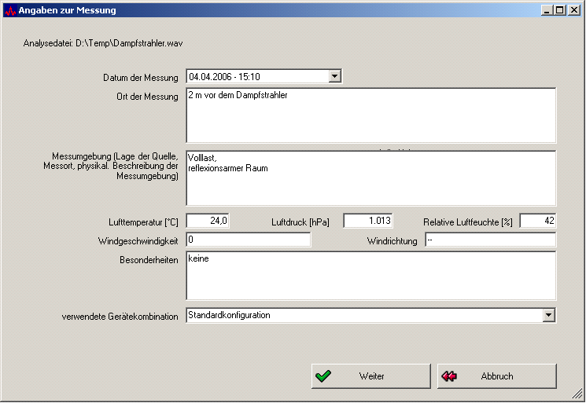Click the Luftdruck [hPa] label
Image resolution: width=586 pixels, height=403 pixels.
click(x=300, y=222)
